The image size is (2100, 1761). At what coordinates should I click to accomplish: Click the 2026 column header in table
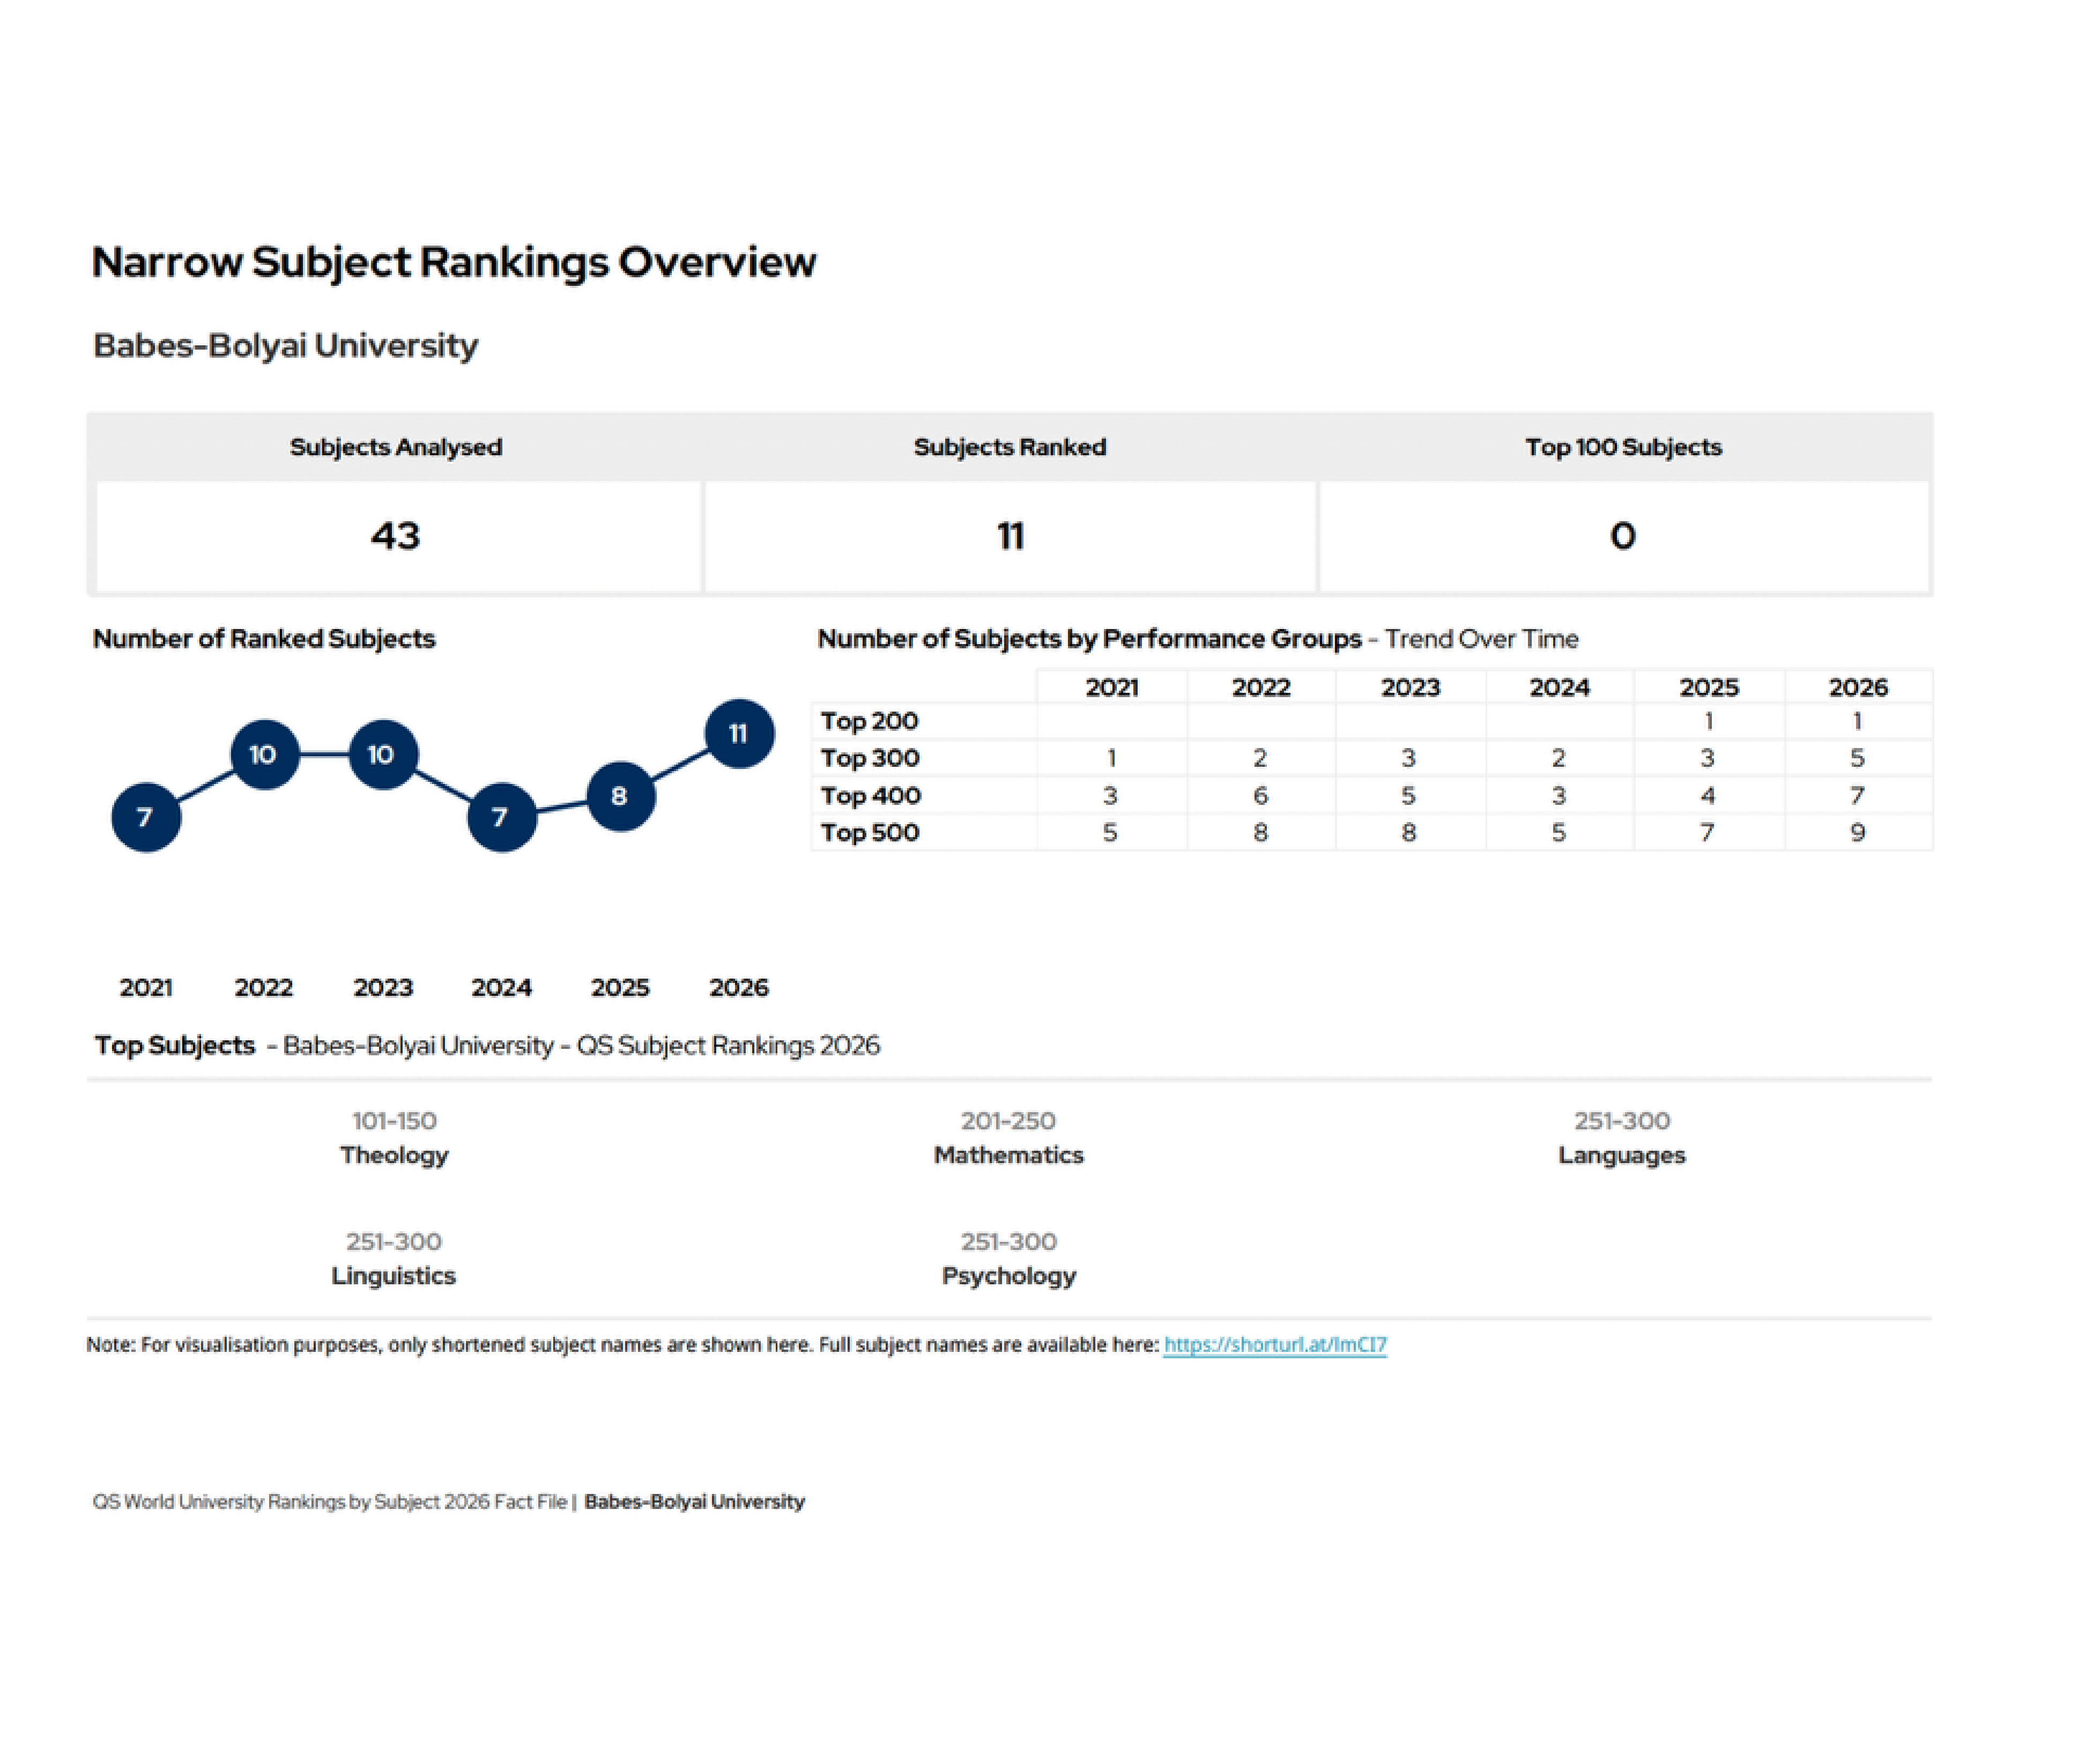click(1857, 687)
